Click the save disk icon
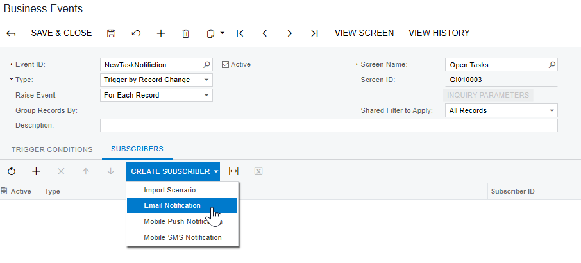The image size is (581, 263). pos(111,33)
